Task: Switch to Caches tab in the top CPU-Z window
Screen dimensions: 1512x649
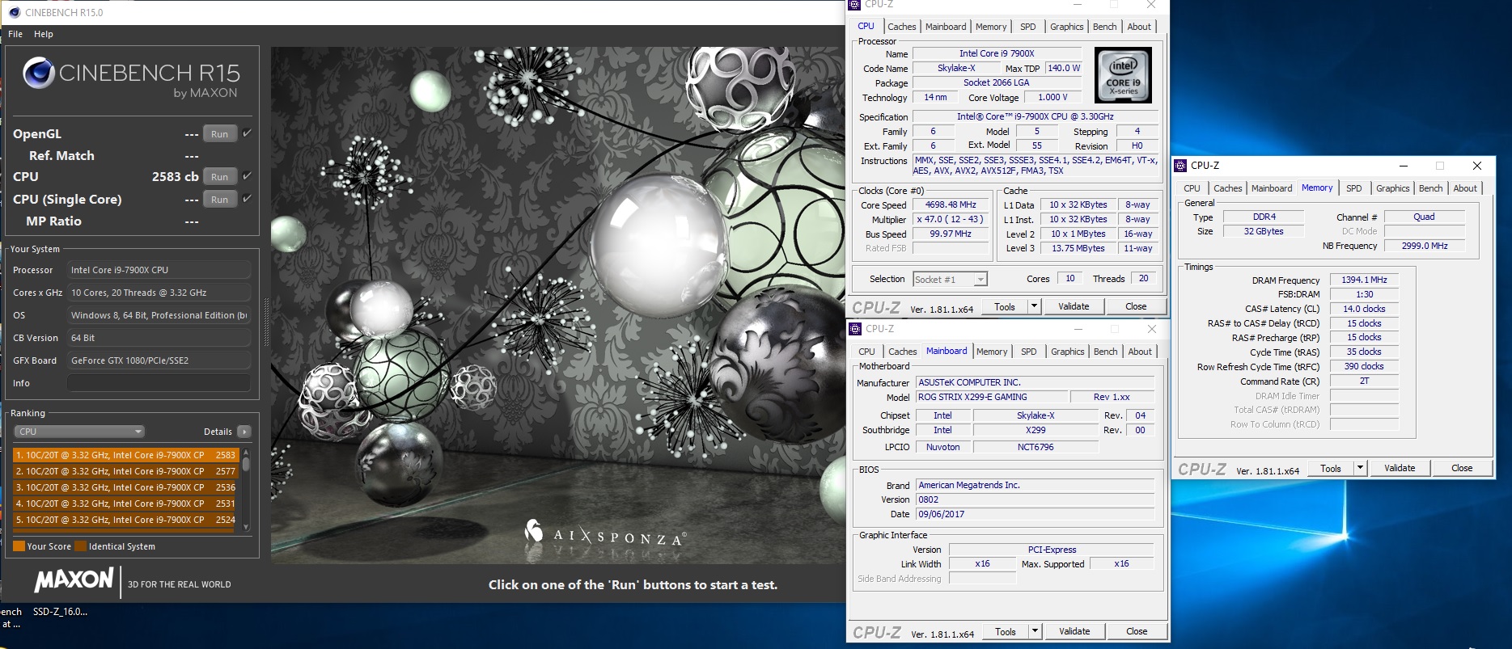Action: [x=901, y=27]
